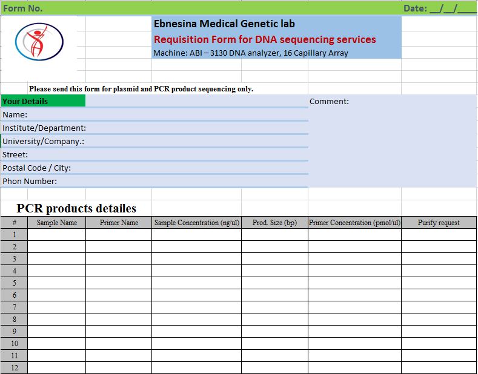Viewport: 478px width, 374px height.
Task: Click Primer Name cell in row 3
Action: 119,259
